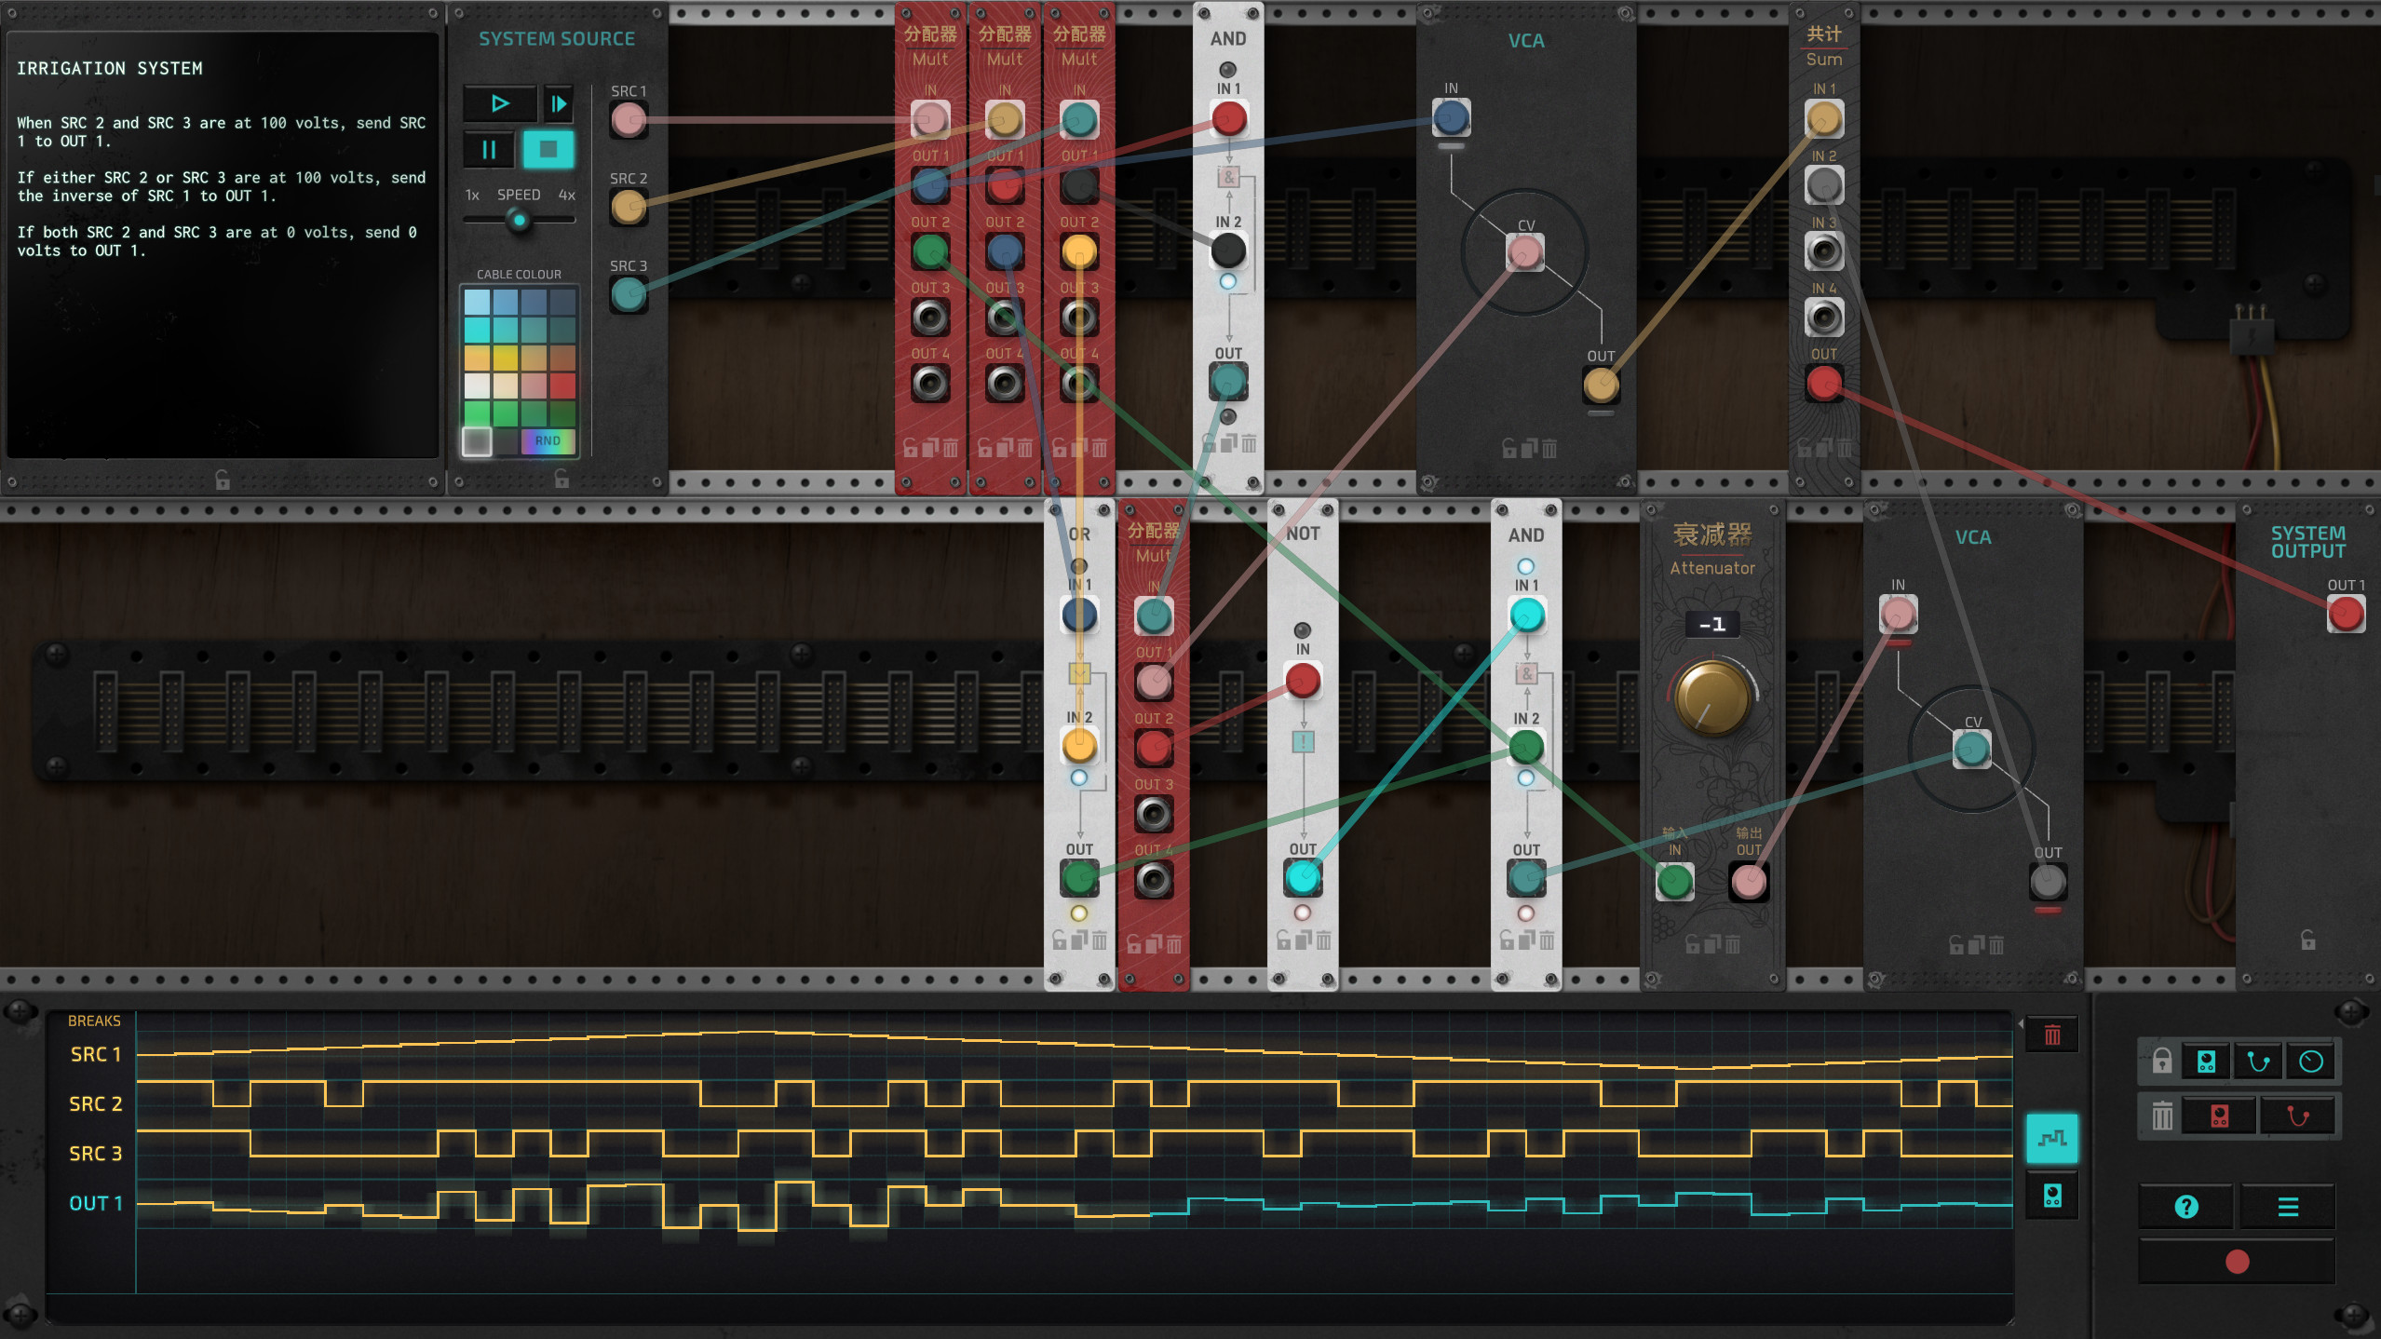The image size is (2381, 1339).
Task: Clear the graph using the trash icon
Action: [2051, 1035]
